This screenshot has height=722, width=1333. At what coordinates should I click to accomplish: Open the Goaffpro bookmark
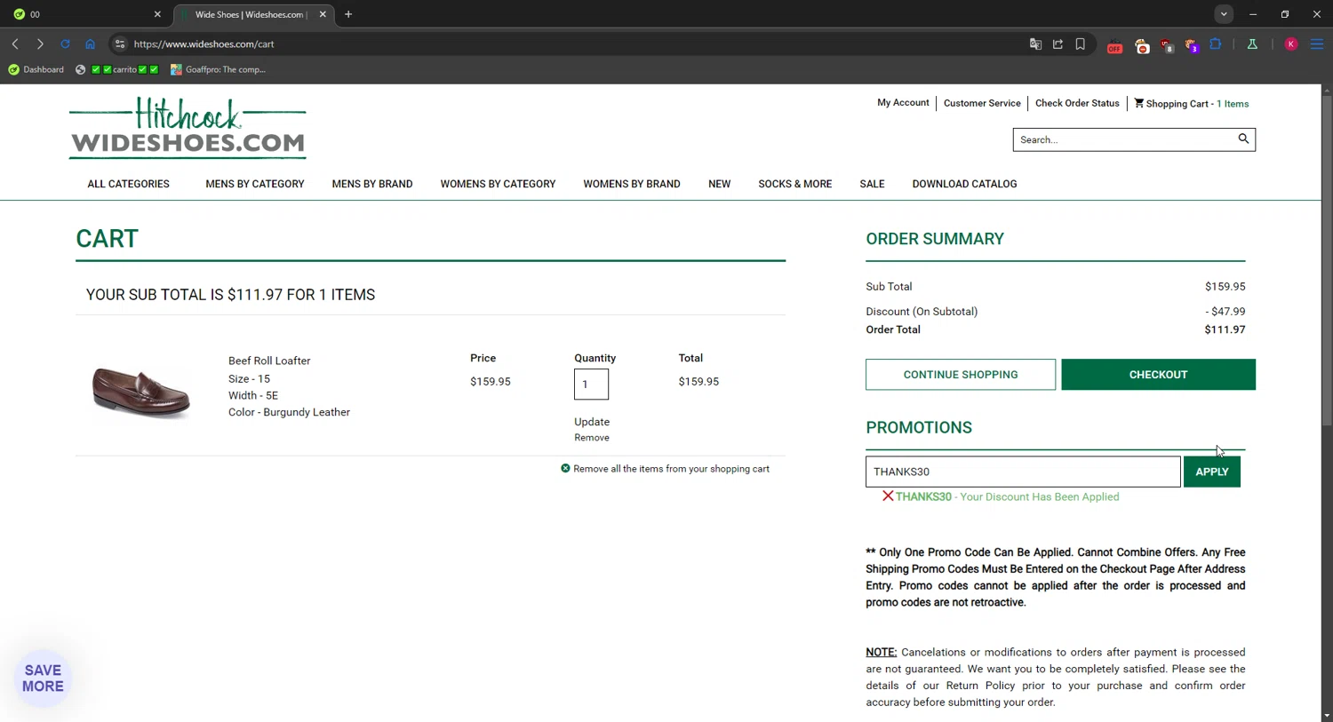219,69
